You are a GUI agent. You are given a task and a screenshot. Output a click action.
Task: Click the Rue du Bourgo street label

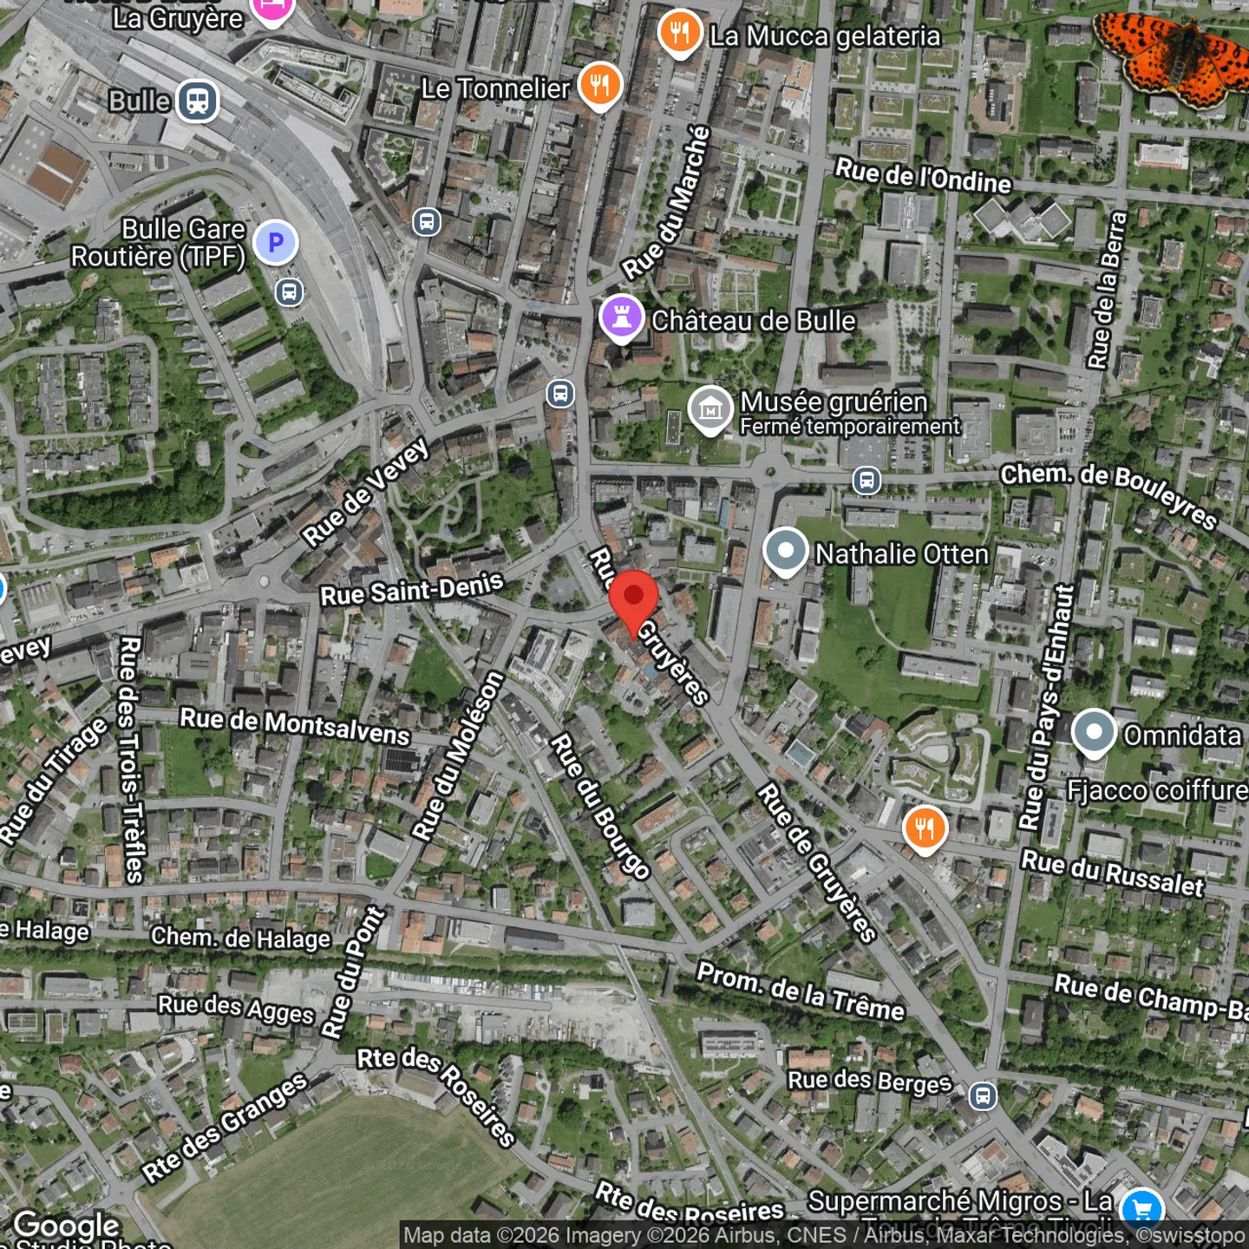point(600,807)
